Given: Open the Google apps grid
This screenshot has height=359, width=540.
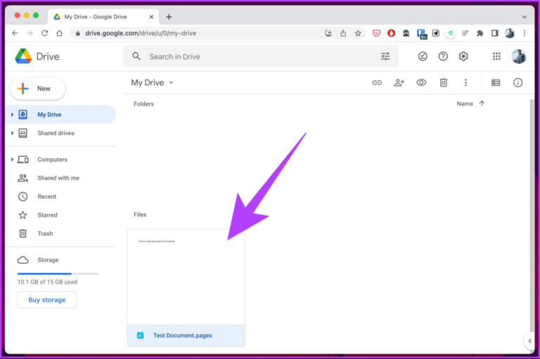Looking at the screenshot, I should click(496, 56).
